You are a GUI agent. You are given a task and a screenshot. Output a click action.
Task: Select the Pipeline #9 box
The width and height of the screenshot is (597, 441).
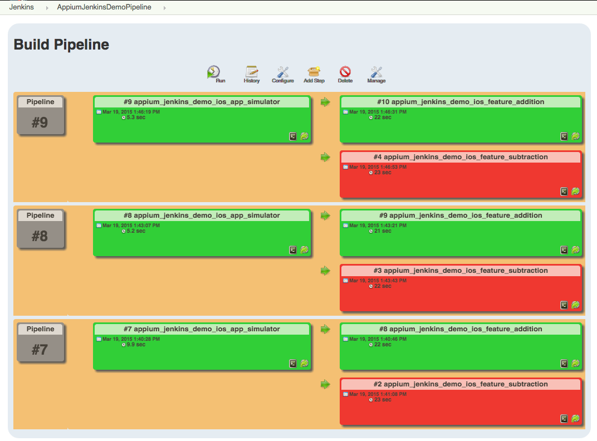click(40, 115)
